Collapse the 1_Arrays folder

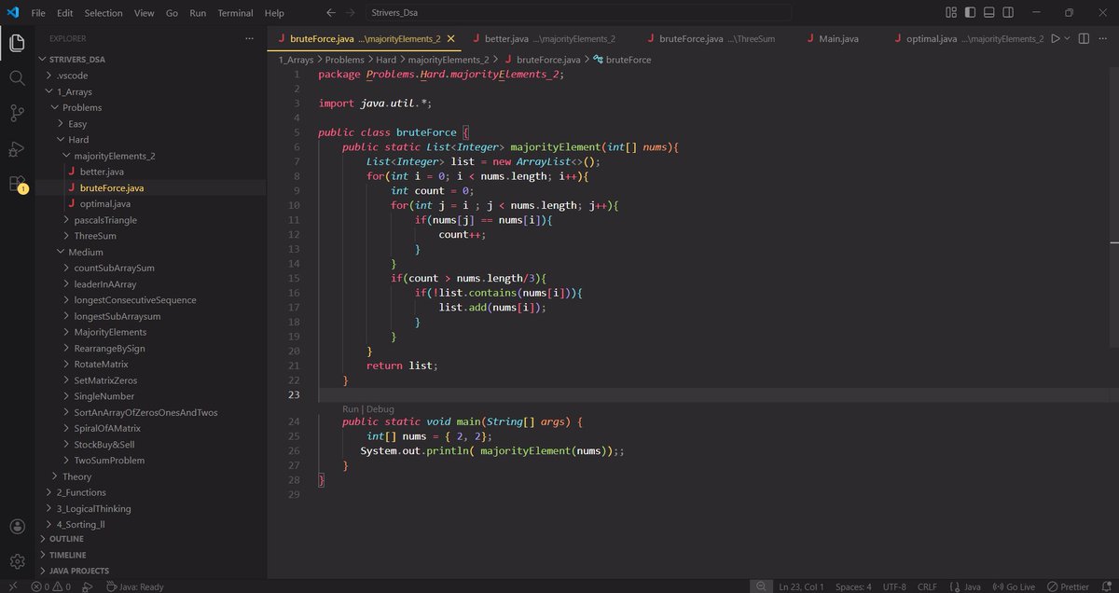pos(75,91)
